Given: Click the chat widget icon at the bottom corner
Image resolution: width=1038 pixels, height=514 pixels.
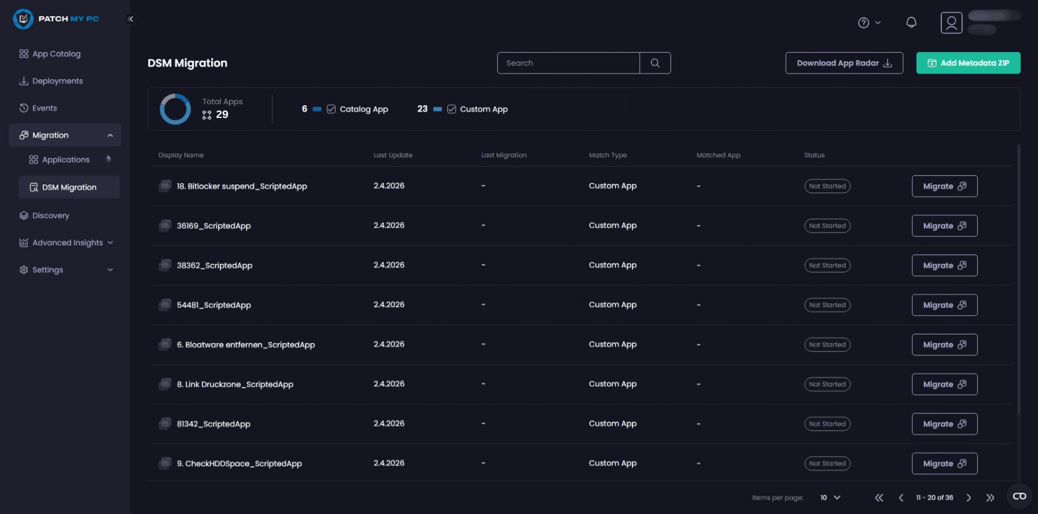Looking at the screenshot, I should click(x=1019, y=496).
